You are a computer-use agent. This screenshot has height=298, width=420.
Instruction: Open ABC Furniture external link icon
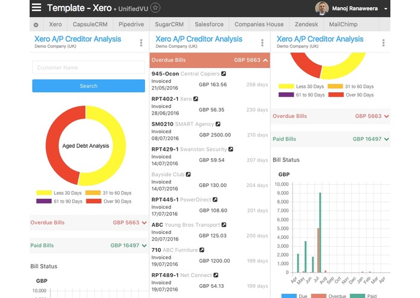[x=202, y=250]
